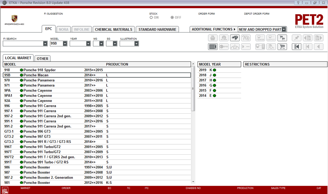Open the MG dropdown
328x194 pixels.
pyautogui.click(x=101, y=44)
